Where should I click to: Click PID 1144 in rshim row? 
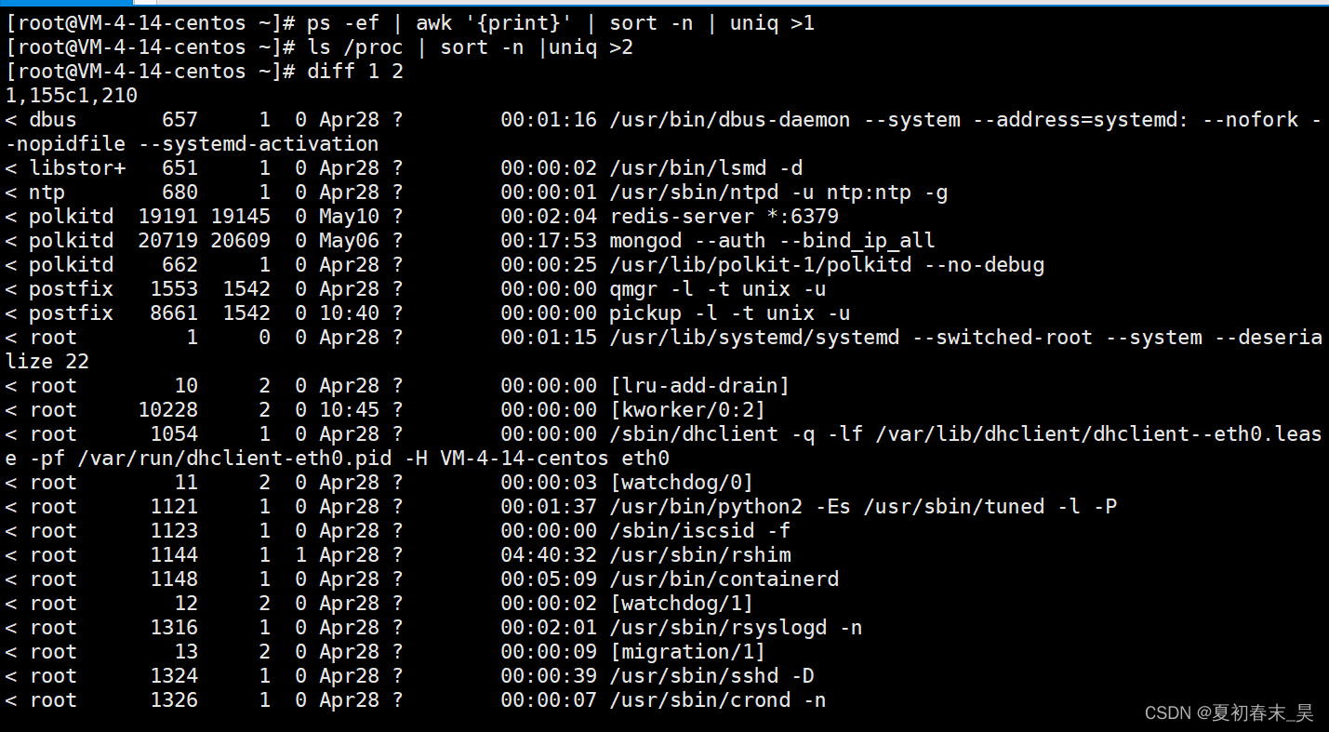(x=174, y=554)
